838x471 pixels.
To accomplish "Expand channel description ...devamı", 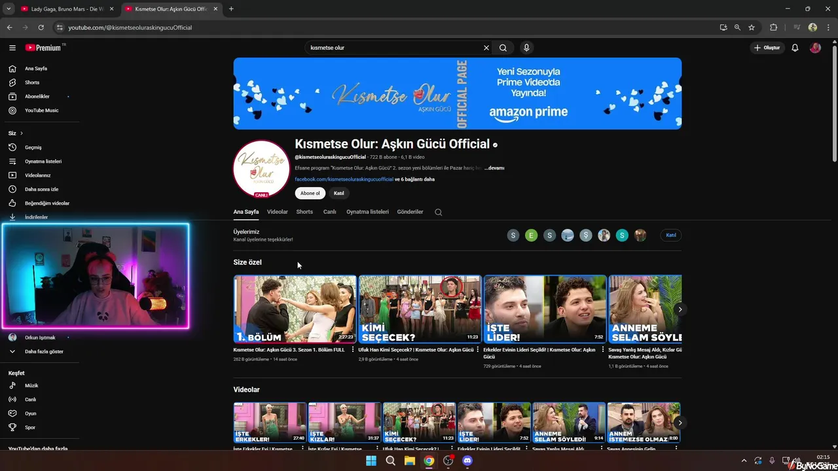I will coord(494,168).
